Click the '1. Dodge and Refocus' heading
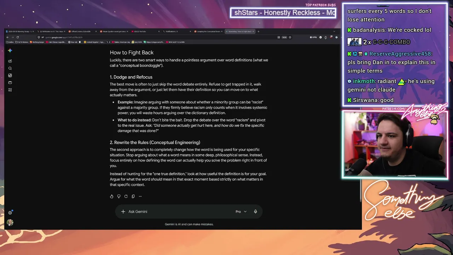This screenshot has width=453, height=255. coord(131,77)
